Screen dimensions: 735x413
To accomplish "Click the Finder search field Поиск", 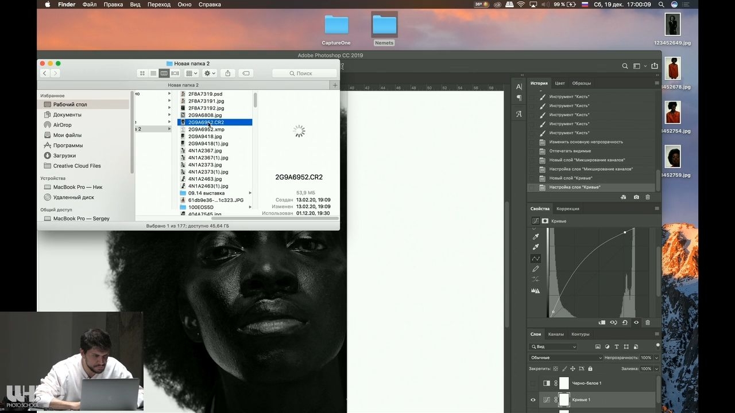I will pos(304,73).
